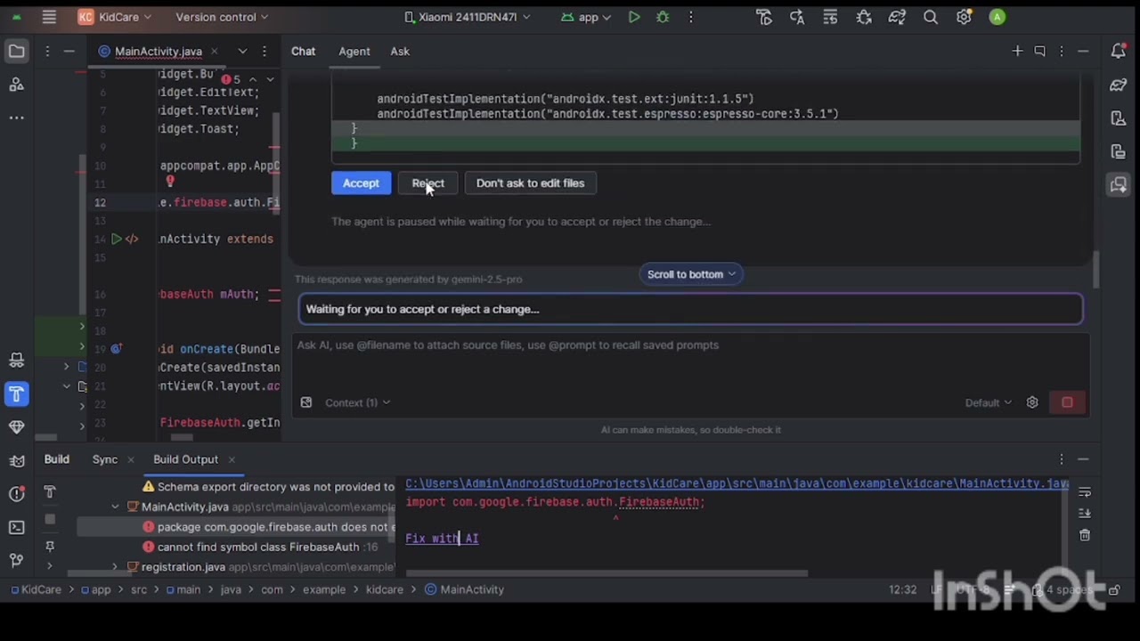Click the errors count indicator in editor
The height and width of the screenshot is (641, 1140).
coord(231,79)
